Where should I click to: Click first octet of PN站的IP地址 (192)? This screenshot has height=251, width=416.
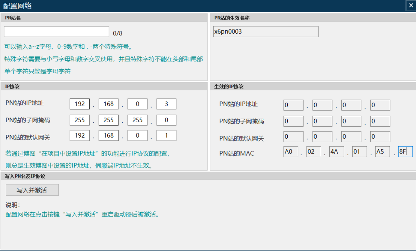click(x=80, y=104)
